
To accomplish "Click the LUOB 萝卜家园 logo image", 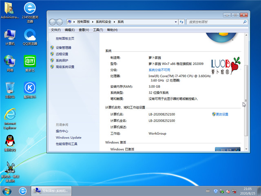I will (x=226, y=66).
